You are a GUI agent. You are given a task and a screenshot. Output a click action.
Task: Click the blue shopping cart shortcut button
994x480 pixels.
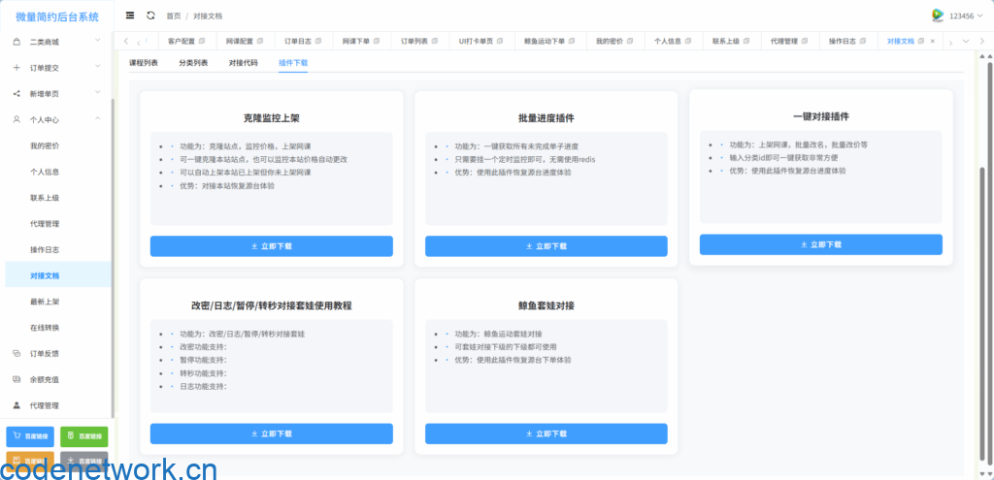(30, 436)
